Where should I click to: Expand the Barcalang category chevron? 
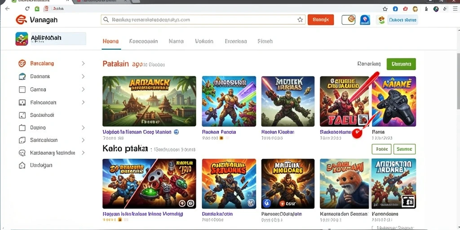[83, 63]
